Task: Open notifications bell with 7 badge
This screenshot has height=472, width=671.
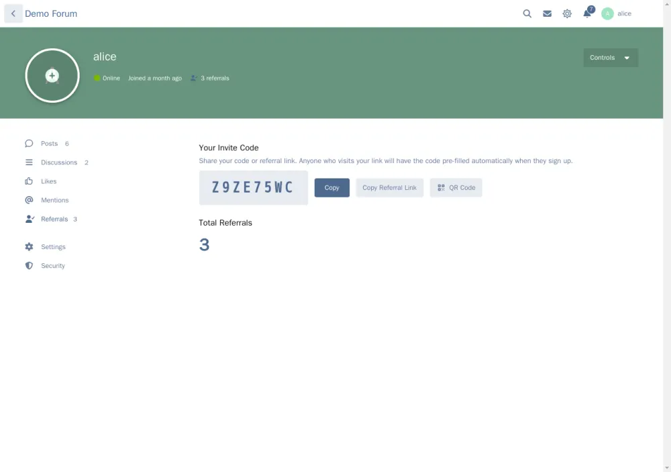Action: point(588,13)
